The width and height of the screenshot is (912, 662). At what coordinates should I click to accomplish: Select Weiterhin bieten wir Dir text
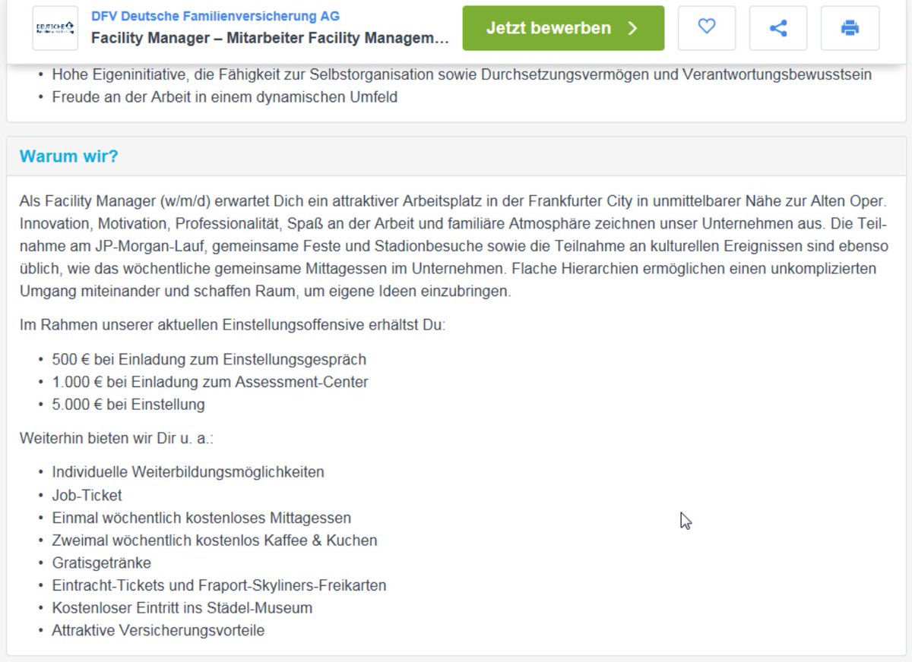(x=117, y=439)
